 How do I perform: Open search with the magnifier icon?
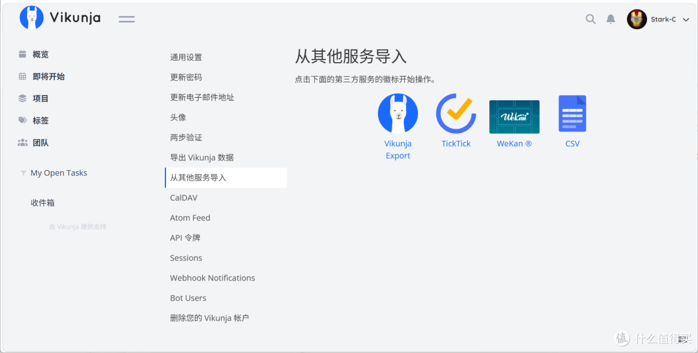pos(591,19)
